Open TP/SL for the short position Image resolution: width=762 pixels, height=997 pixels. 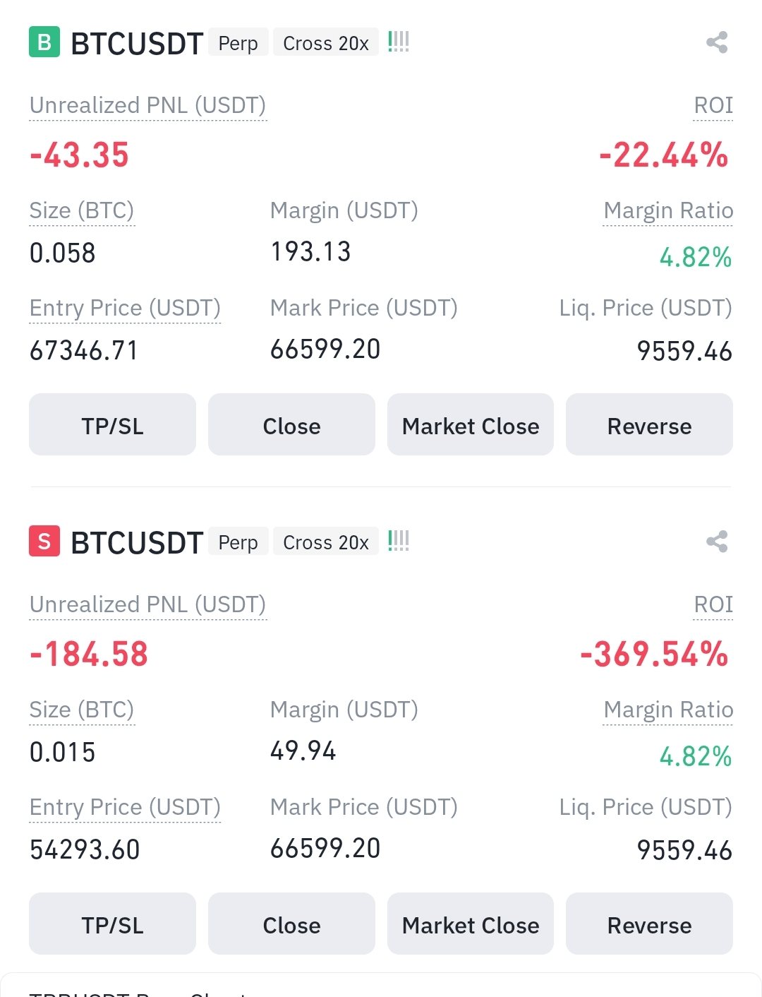[x=112, y=924]
